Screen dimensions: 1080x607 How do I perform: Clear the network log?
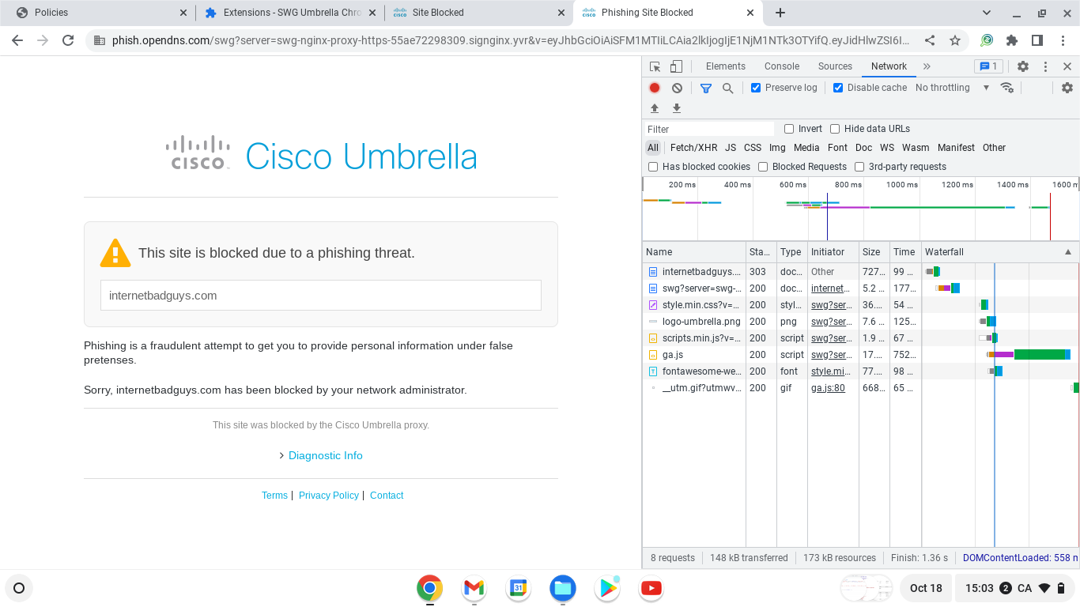pyautogui.click(x=677, y=88)
